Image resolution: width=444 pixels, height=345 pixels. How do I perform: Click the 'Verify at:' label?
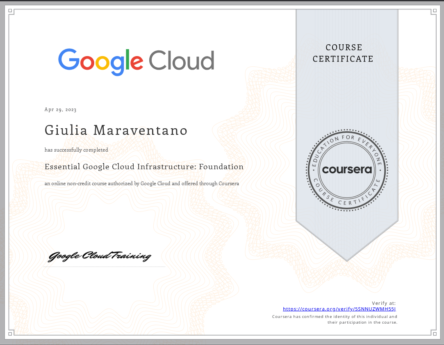pyautogui.click(x=384, y=303)
